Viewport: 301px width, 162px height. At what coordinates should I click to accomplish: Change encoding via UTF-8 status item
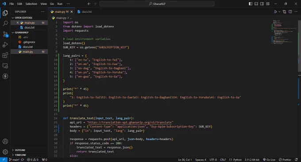click(x=213, y=159)
